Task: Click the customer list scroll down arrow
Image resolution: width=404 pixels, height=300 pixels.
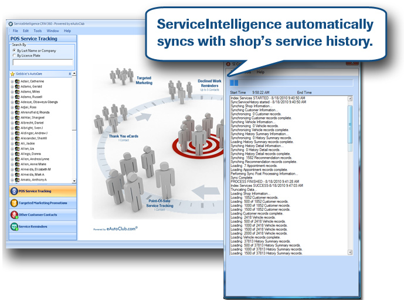Action: pyautogui.click(x=74, y=181)
